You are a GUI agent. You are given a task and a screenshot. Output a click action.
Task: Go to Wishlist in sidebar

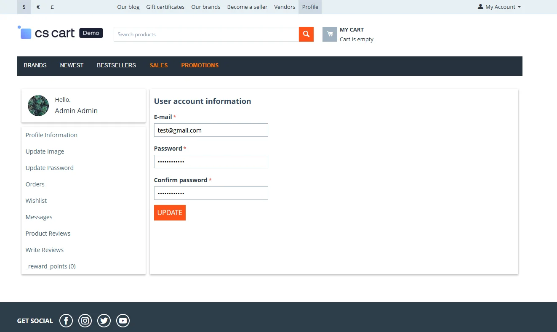pyautogui.click(x=36, y=201)
